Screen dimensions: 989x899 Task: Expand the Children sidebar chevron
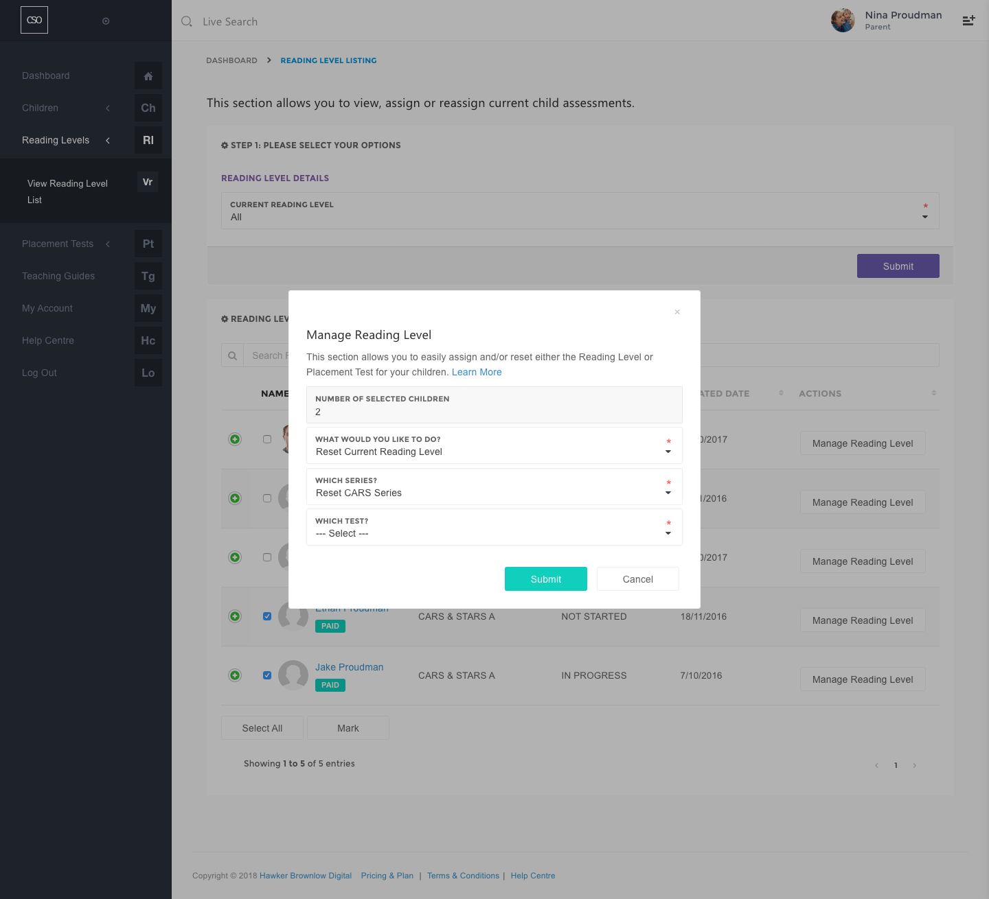pyautogui.click(x=108, y=108)
